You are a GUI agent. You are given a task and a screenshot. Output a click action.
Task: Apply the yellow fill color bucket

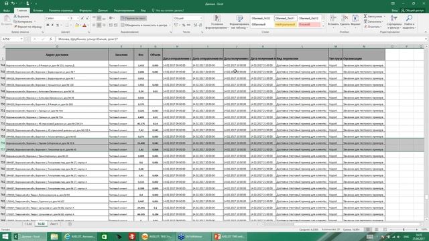tap(76, 25)
